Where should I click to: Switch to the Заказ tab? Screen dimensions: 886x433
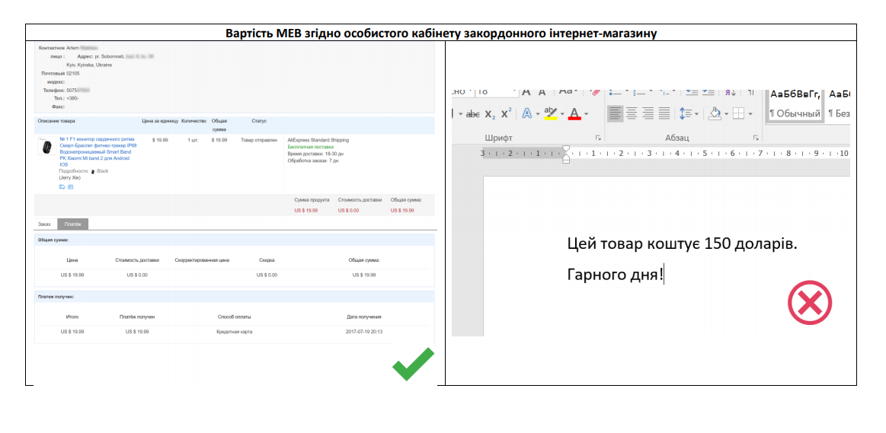45,224
